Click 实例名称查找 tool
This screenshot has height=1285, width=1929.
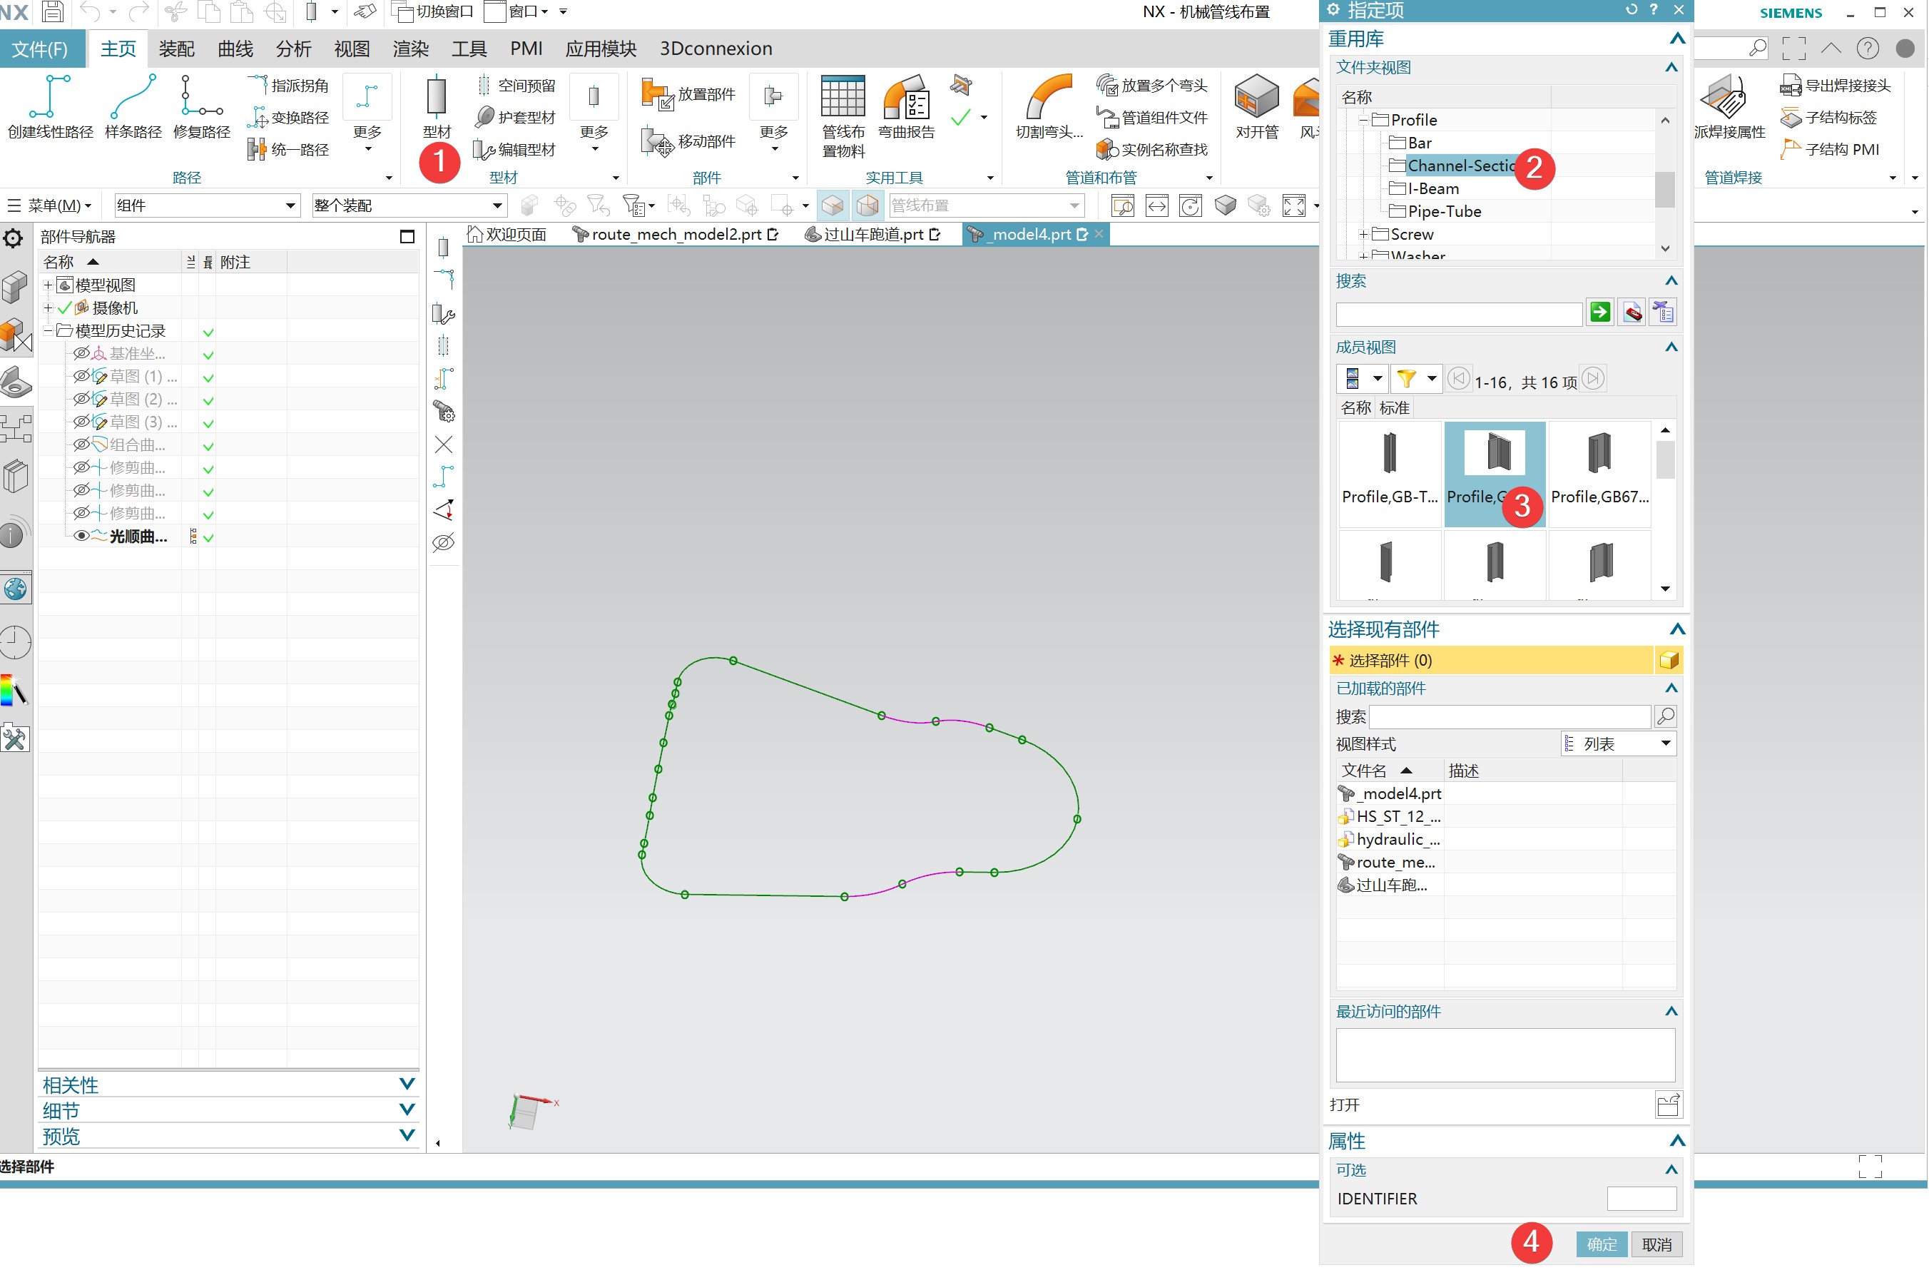pos(1153,149)
